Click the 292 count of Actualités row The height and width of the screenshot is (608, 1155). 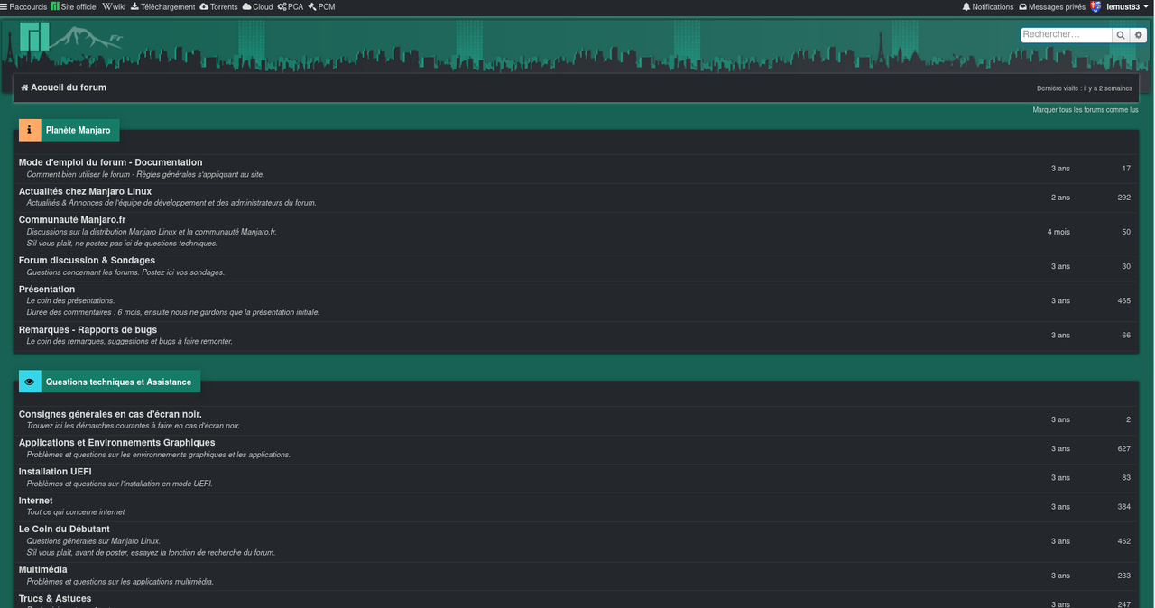point(1123,198)
